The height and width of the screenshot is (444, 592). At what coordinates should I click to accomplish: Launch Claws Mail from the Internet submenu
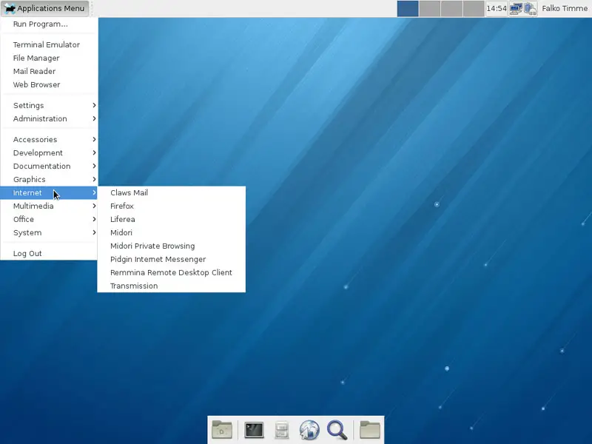[x=172, y=192]
